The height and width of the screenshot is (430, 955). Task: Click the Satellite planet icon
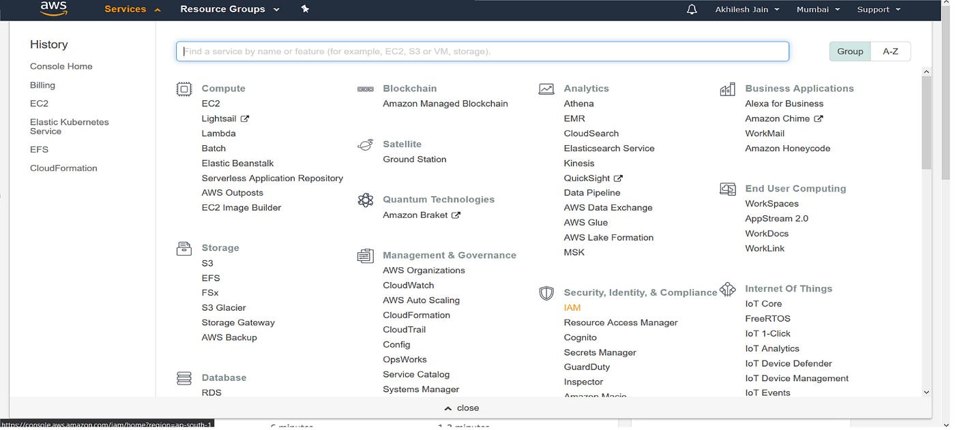(x=366, y=144)
